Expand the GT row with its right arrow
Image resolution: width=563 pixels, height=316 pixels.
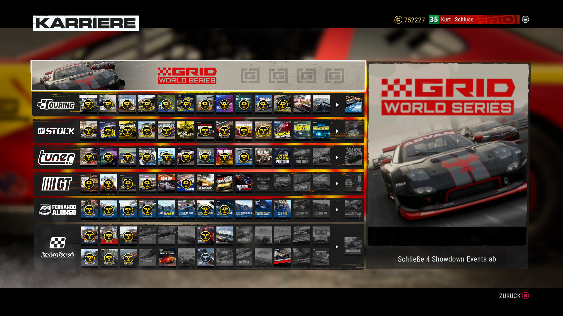[337, 184]
